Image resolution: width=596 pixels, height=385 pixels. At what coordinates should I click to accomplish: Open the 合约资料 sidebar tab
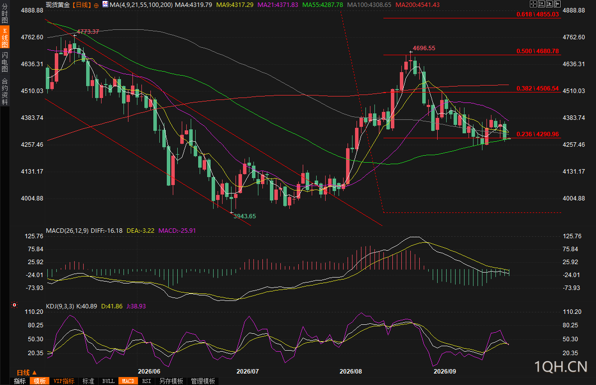click(4, 91)
